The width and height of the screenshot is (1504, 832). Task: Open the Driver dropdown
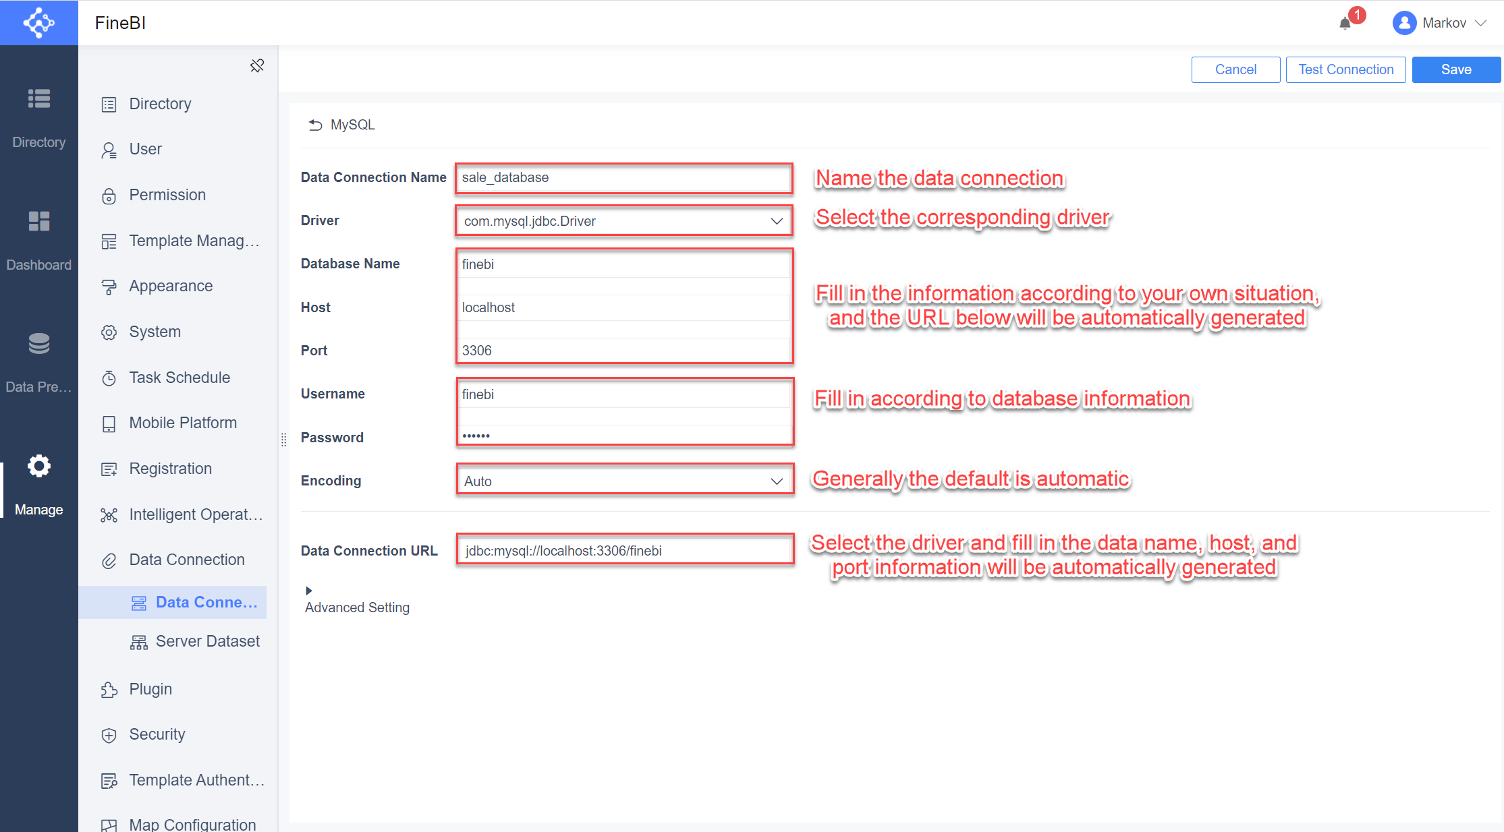pyautogui.click(x=623, y=221)
